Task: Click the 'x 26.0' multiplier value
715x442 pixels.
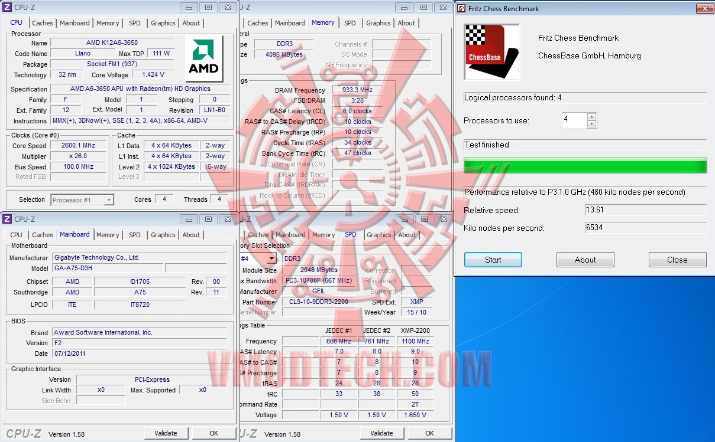Action: 78,156
